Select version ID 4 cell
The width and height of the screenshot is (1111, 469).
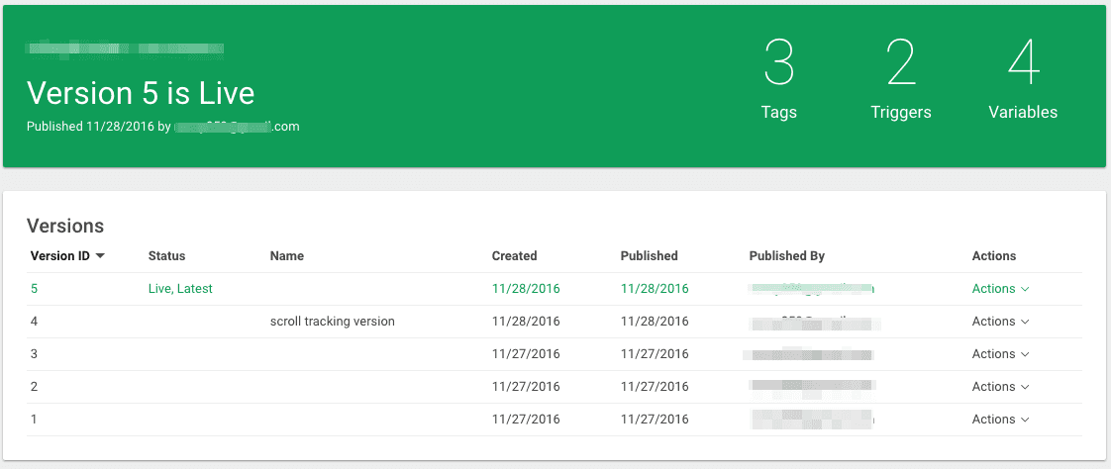[x=34, y=321]
